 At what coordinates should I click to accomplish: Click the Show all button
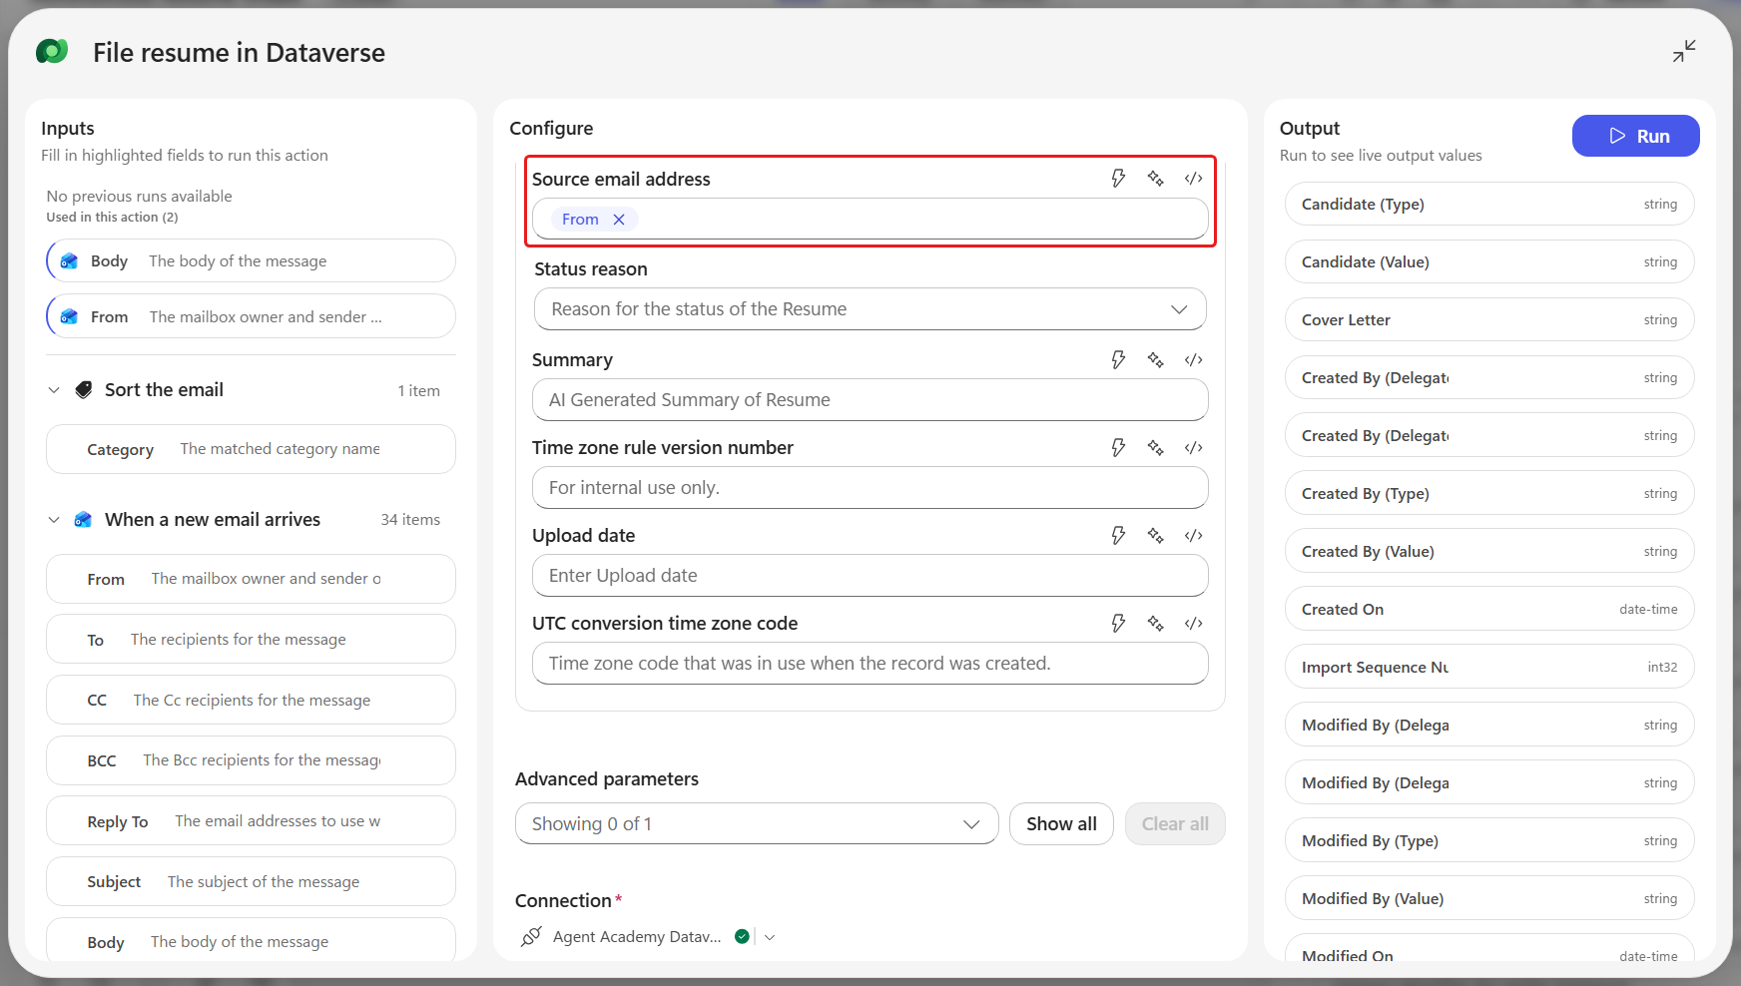[1061, 823]
